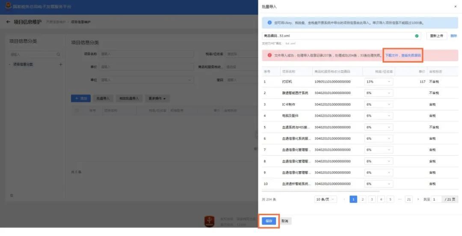Click the unit price 117 cell

(x=423, y=82)
